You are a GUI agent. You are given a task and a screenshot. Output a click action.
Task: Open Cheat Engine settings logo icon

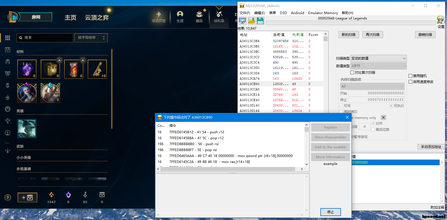coord(440,20)
